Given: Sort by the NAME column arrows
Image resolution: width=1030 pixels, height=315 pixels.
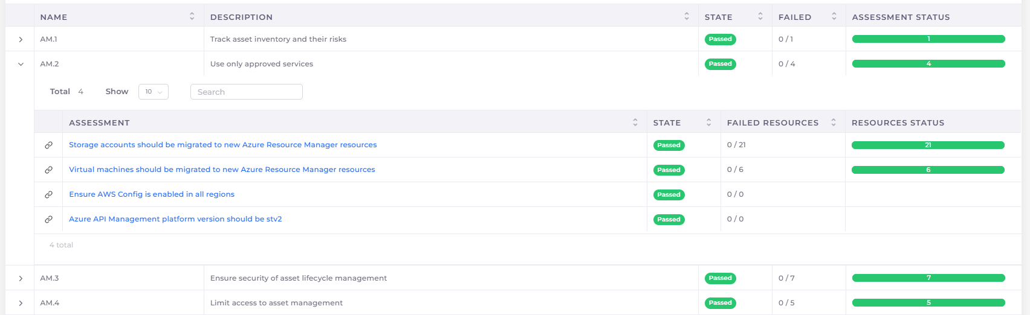Looking at the screenshot, I should [192, 17].
